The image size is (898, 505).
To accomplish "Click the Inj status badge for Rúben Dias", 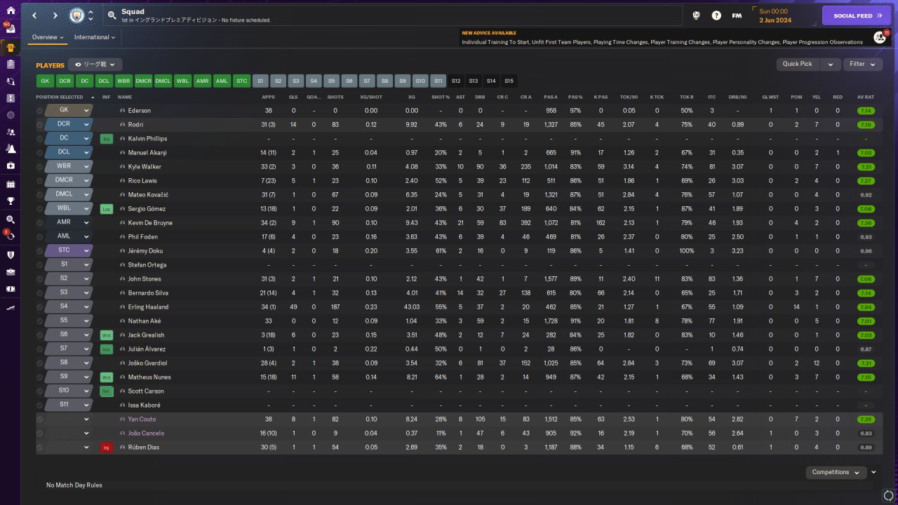I will (x=107, y=447).
